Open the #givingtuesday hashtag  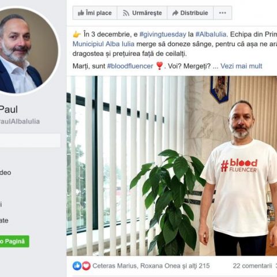pyautogui.click(x=163, y=34)
